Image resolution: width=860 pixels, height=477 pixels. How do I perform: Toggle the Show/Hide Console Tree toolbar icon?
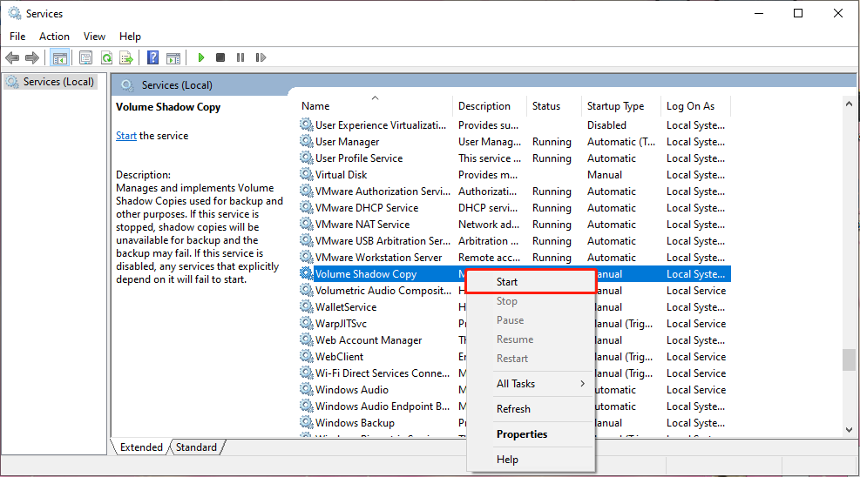tap(60, 57)
